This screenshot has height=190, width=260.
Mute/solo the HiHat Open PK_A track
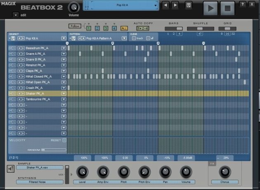[12, 82]
